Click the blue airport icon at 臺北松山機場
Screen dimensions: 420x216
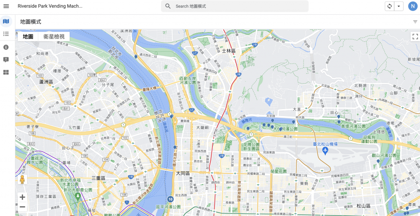coord(325,151)
